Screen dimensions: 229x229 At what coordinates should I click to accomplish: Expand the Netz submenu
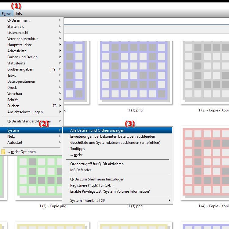(x=11, y=136)
